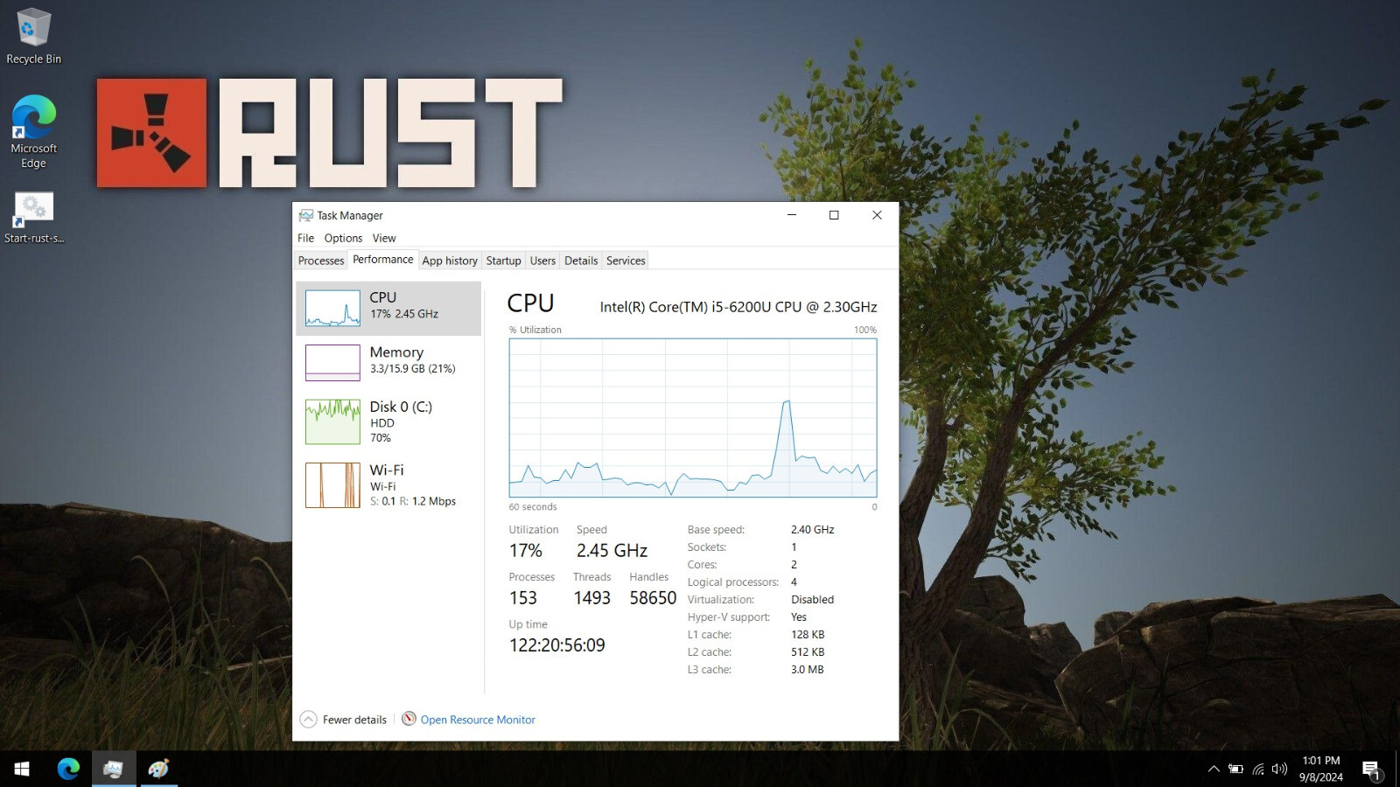Switch to the App history tab
The image size is (1400, 787).
coord(450,261)
